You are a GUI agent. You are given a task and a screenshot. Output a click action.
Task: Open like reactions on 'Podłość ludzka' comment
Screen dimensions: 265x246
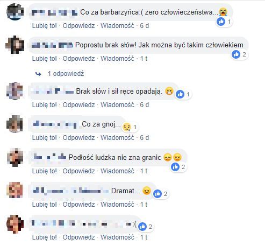coord(178,167)
